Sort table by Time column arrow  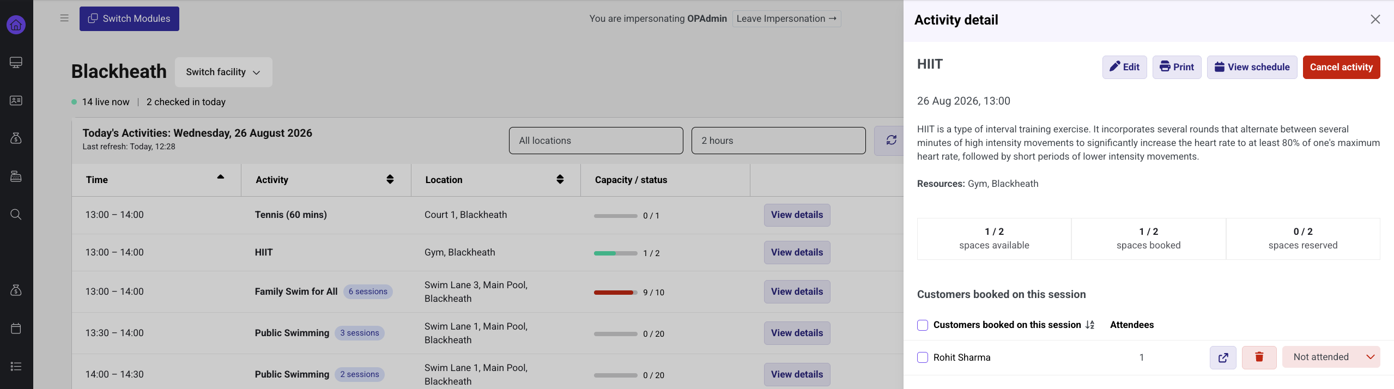tap(220, 177)
